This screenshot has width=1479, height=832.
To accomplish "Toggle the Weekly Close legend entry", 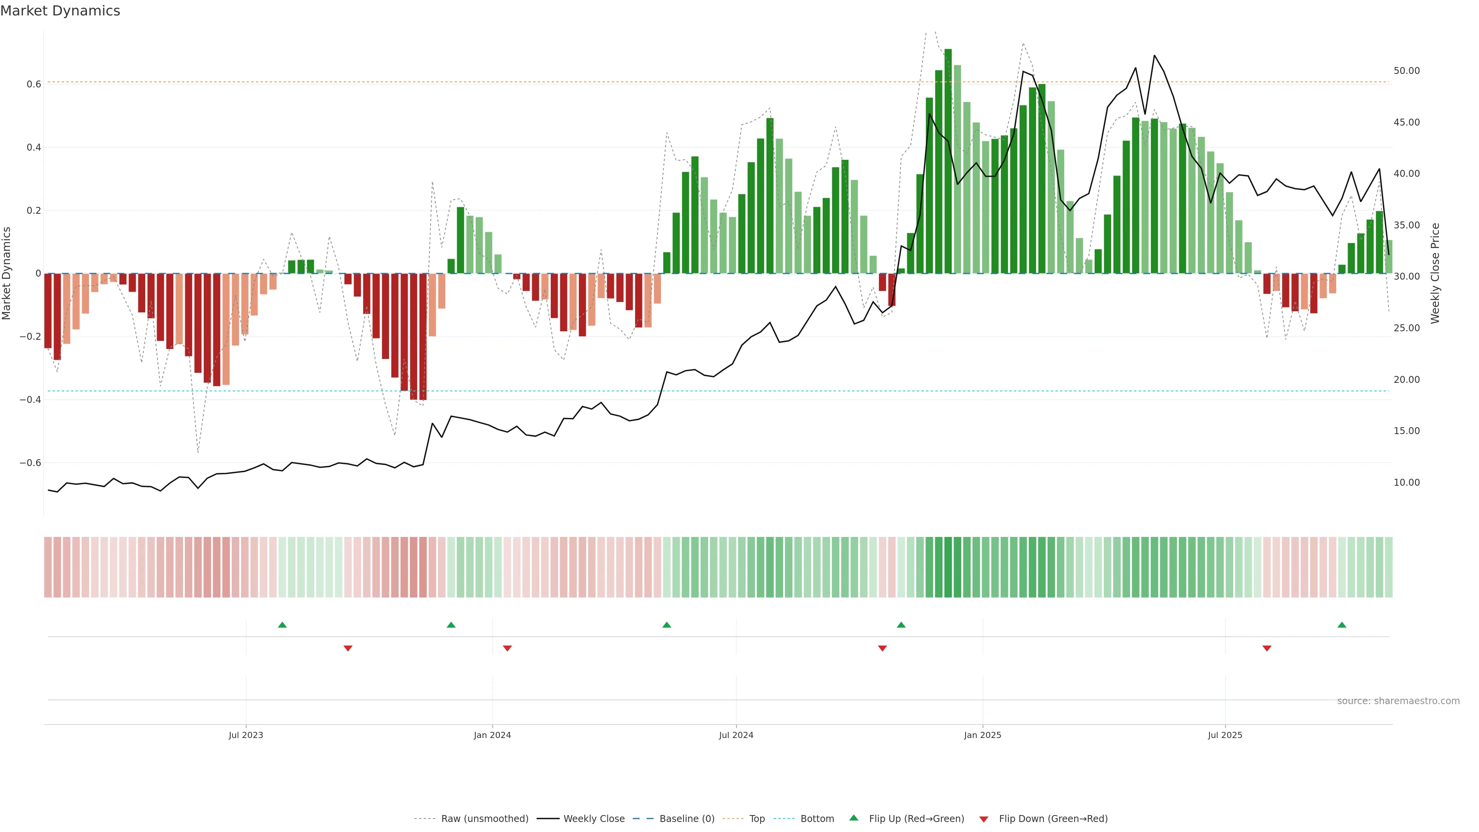I will pos(594,819).
